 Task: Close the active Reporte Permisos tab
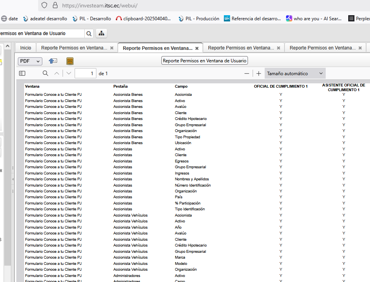click(x=197, y=48)
